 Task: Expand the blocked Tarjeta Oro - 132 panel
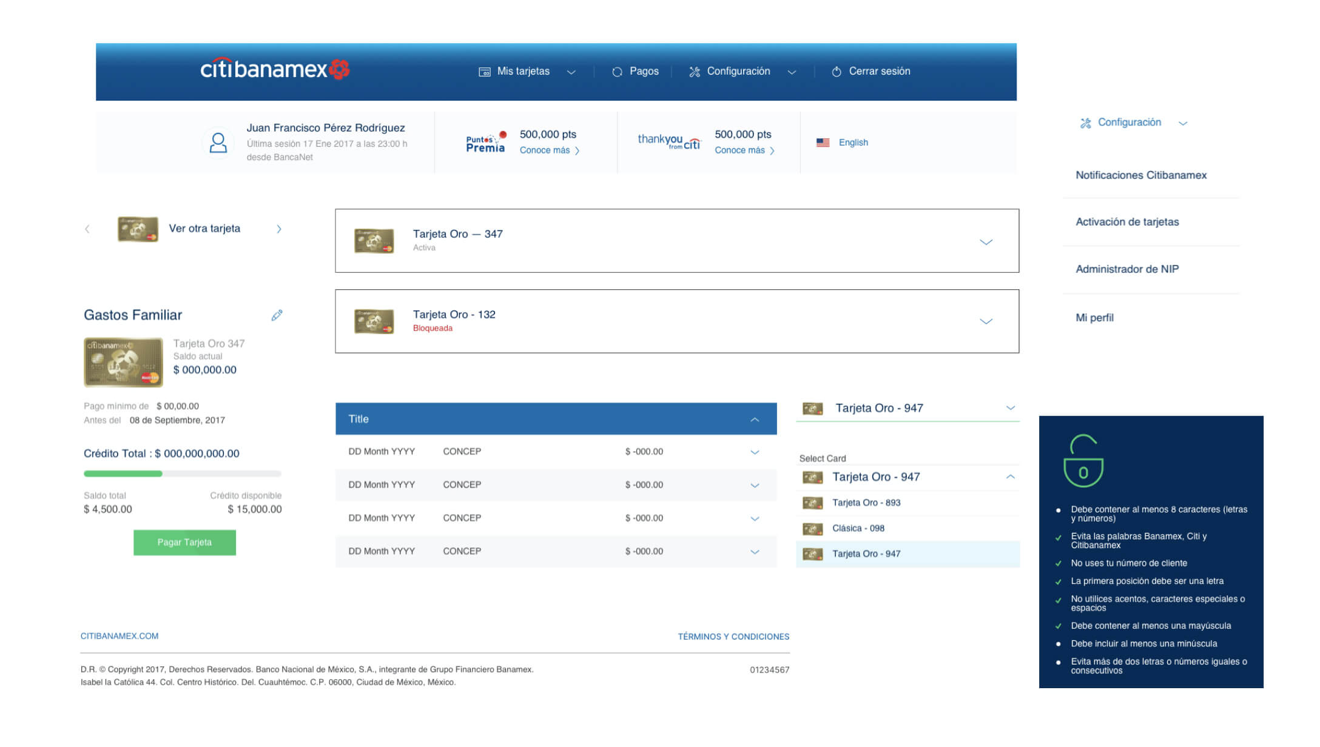[986, 321]
